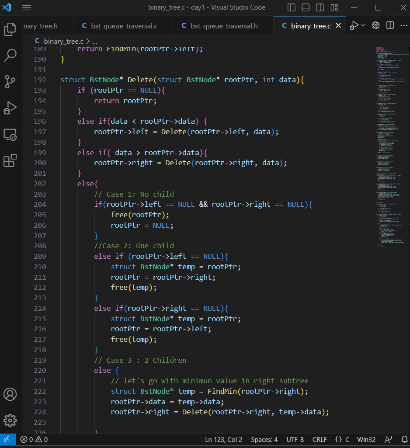Open the editor More Actions ellipsis menu
This screenshot has height=448, width=410.
(x=404, y=26)
